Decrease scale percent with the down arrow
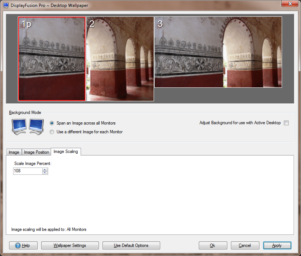Viewport: 301px width, 256px height. point(45,173)
